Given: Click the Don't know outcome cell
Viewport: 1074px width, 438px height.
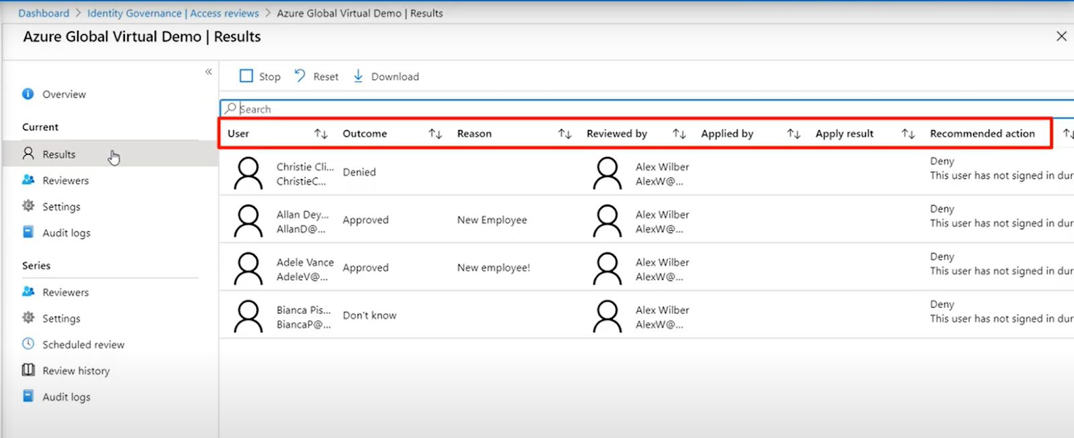Looking at the screenshot, I should point(369,315).
